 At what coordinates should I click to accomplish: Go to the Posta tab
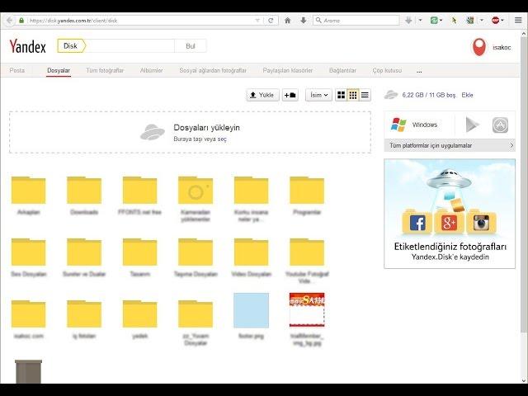click(16, 70)
